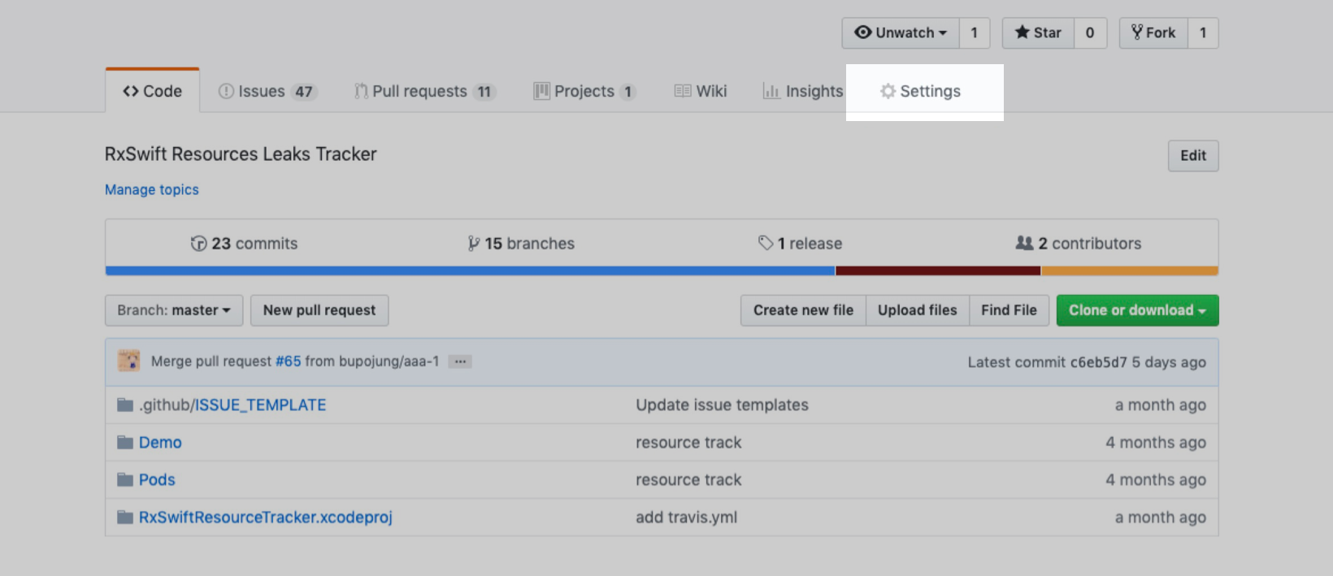Viewport: 1333px width, 576px height.
Task: Click the star icon
Action: pos(1023,32)
